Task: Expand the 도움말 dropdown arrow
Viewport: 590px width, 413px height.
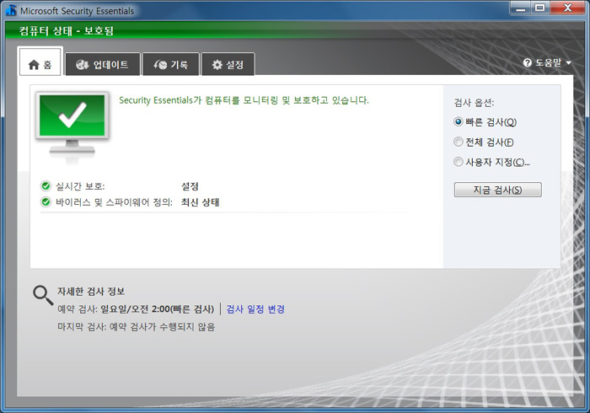Action: point(569,63)
